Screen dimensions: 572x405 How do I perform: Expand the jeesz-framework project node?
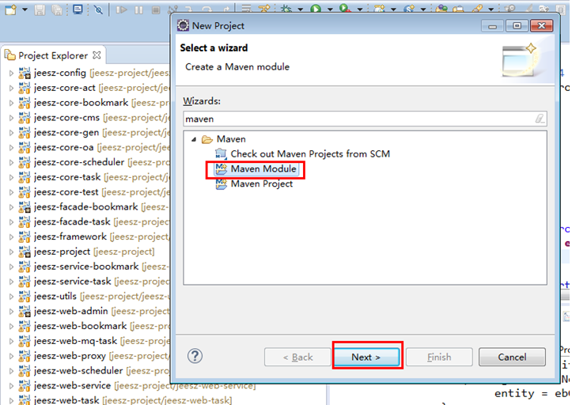point(11,237)
